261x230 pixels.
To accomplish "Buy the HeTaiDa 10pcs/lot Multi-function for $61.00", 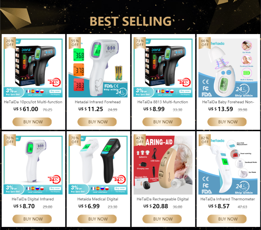I will pos(32,122).
